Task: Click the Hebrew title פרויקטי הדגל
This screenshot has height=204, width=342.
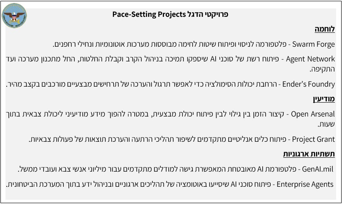Action: point(208,14)
